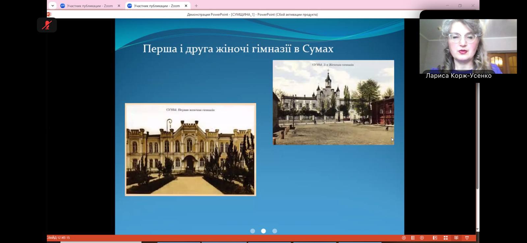Unmute the red microphone icon
The height and width of the screenshot is (243, 527).
pos(47,25)
